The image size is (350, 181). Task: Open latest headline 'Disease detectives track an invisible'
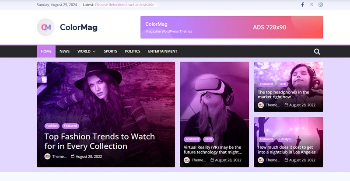124,5
